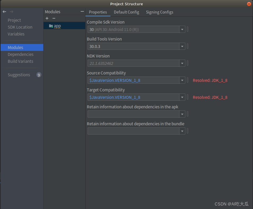Close the Project Structure dialog
This screenshot has height=209, width=253.
(249, 4)
